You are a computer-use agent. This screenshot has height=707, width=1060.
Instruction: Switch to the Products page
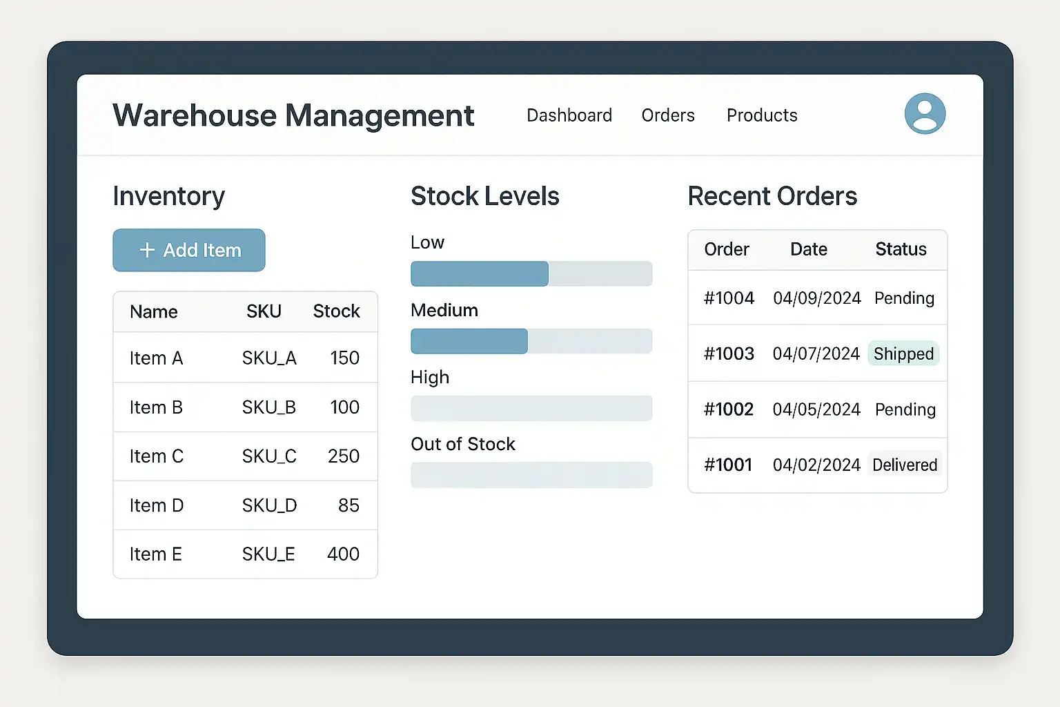[761, 115]
